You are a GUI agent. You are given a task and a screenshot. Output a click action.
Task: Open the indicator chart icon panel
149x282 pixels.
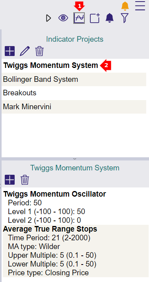[79, 18]
